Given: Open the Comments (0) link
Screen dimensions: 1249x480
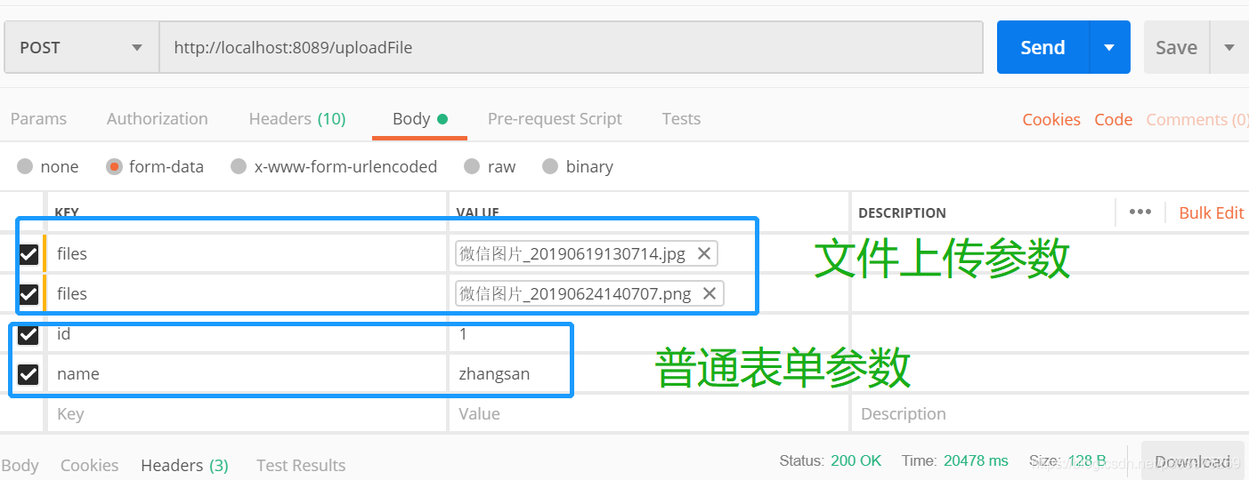Looking at the screenshot, I should [1197, 119].
